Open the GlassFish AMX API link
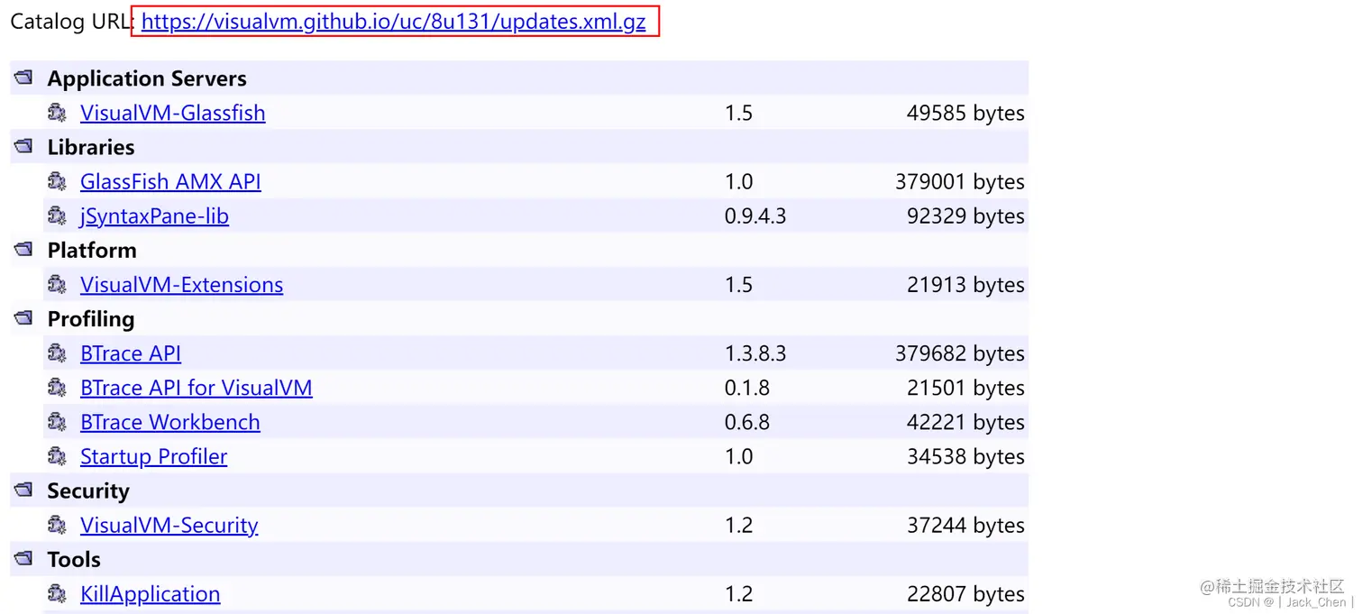The width and height of the screenshot is (1363, 614). click(x=170, y=181)
